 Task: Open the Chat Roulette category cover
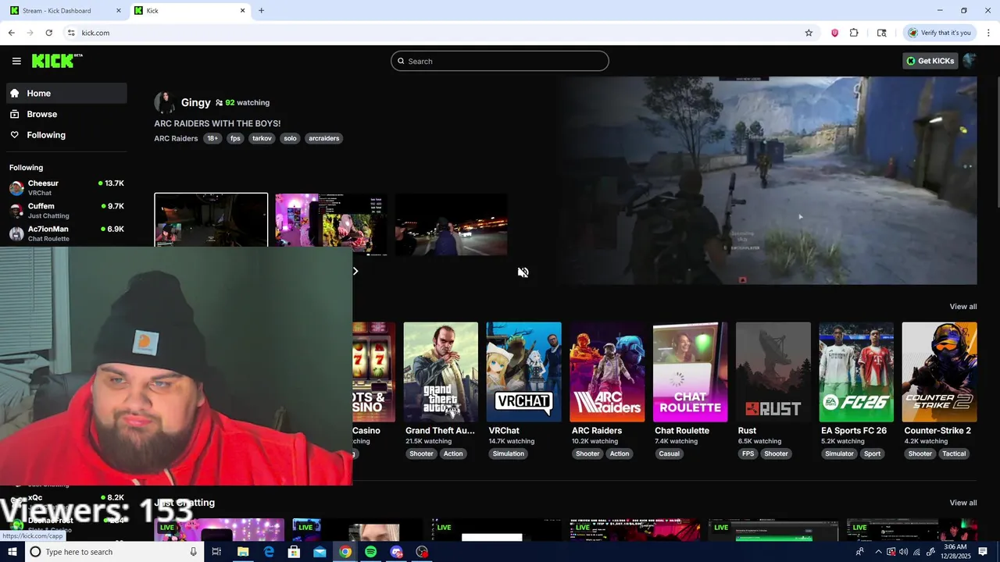pos(690,372)
